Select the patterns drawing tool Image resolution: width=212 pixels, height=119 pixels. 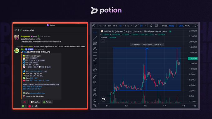point(95,48)
